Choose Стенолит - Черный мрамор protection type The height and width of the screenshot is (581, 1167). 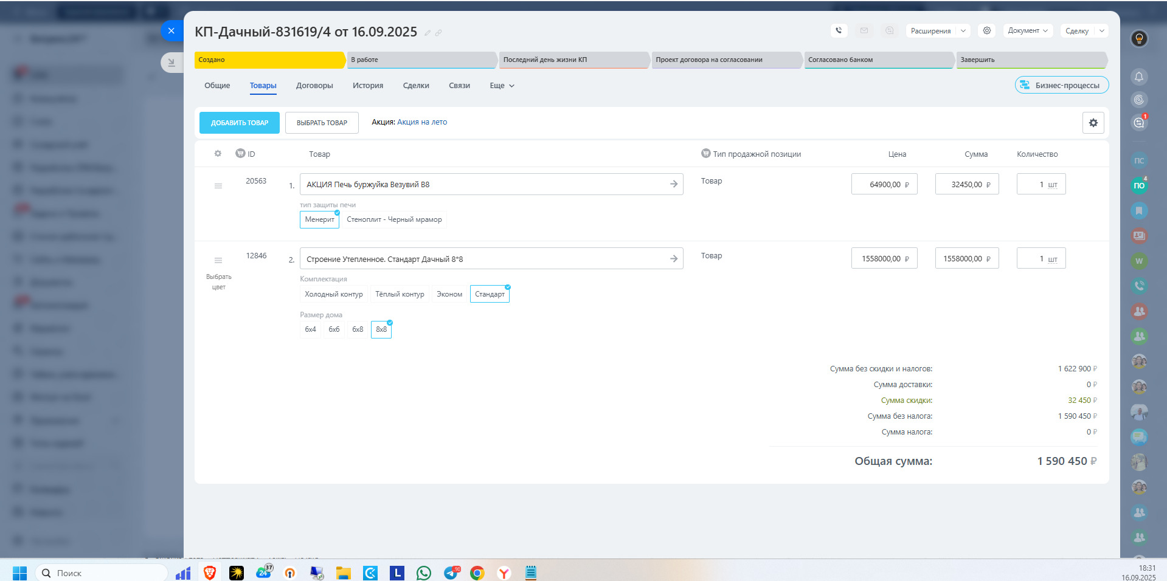click(x=394, y=219)
